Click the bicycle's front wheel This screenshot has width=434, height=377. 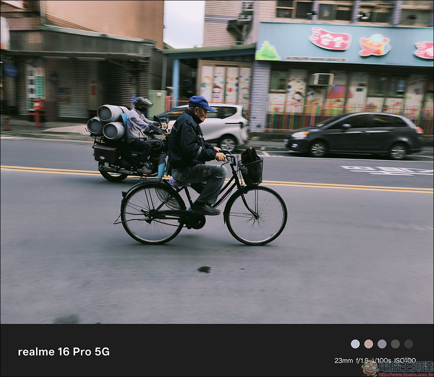pos(256,215)
